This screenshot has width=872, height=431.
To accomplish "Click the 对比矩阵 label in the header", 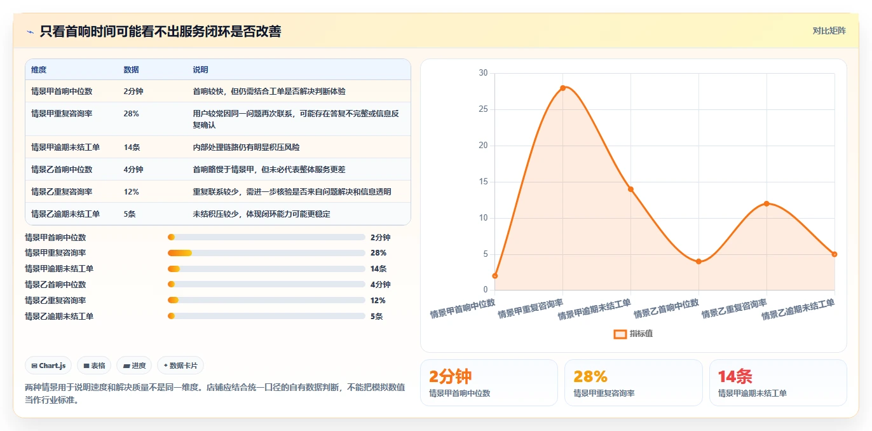I will pyautogui.click(x=829, y=31).
